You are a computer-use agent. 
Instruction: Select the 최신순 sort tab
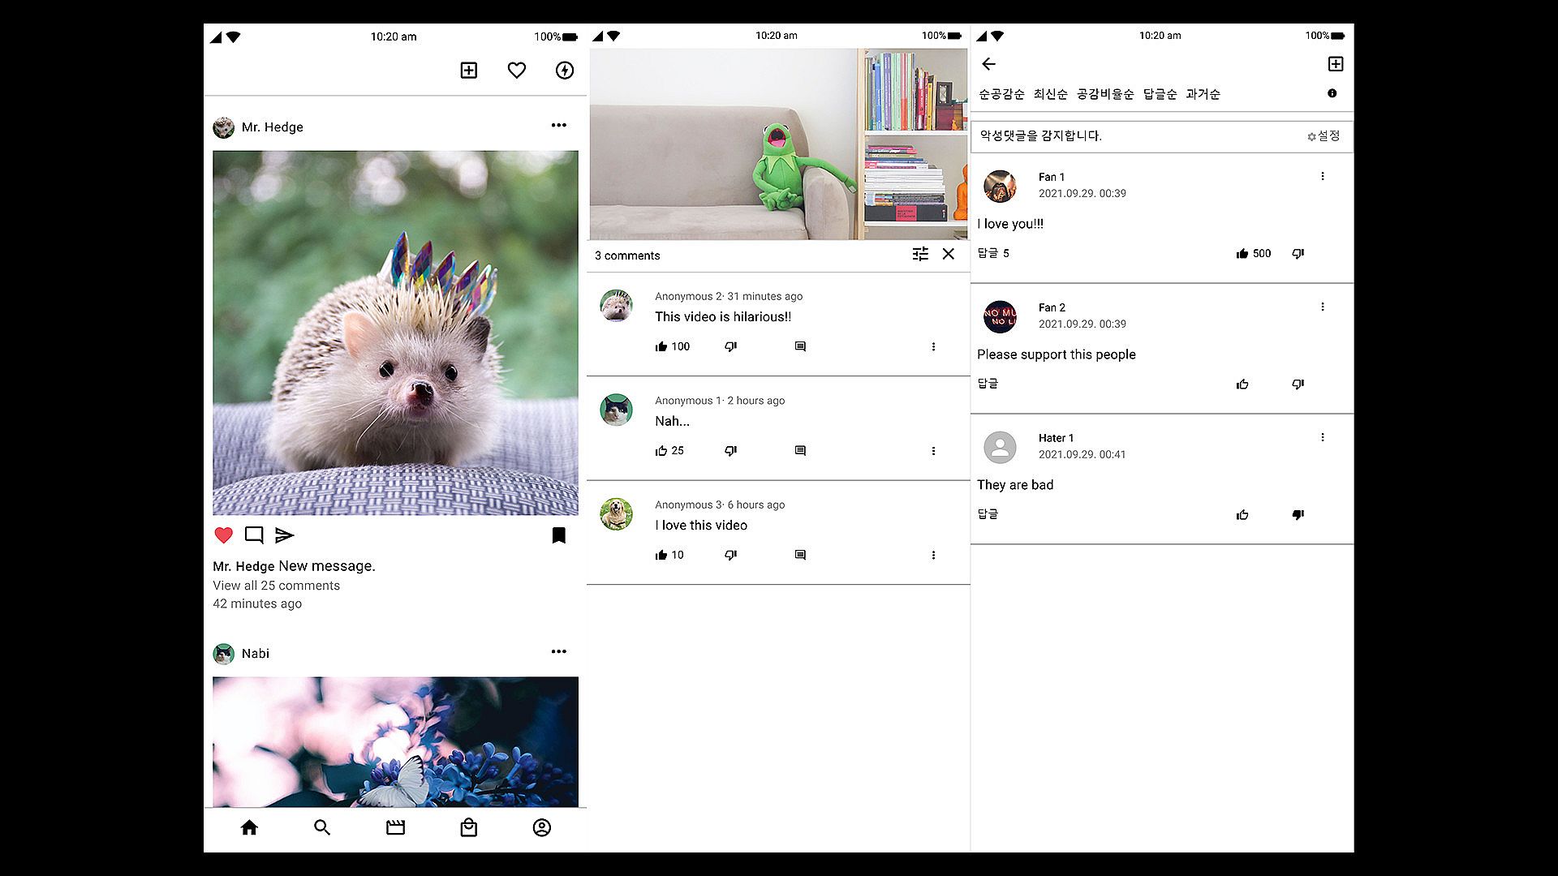[x=1050, y=95]
